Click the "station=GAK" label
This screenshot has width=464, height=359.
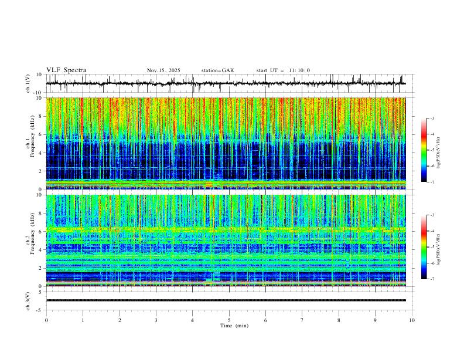point(217,70)
